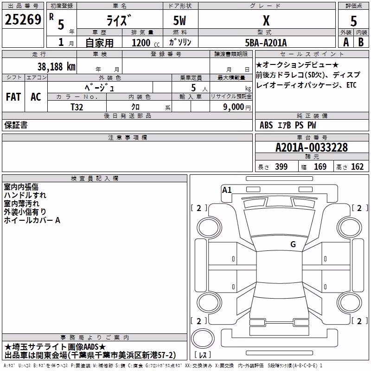Click the displacement value 1200 cc
The width and height of the screenshot is (371, 371).
(x=146, y=43)
